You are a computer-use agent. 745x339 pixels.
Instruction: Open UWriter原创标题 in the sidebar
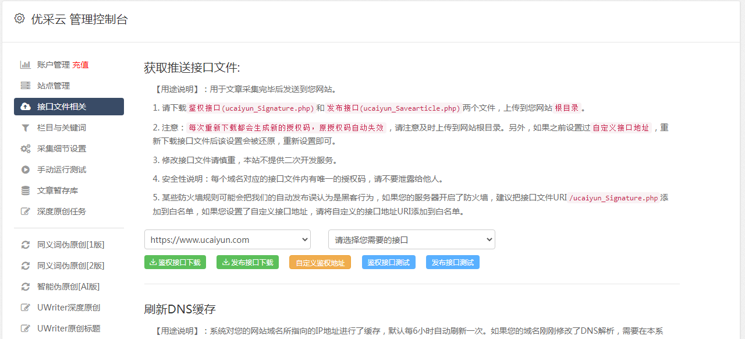click(69, 329)
